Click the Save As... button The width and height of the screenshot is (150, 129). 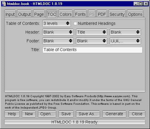point(88,114)
